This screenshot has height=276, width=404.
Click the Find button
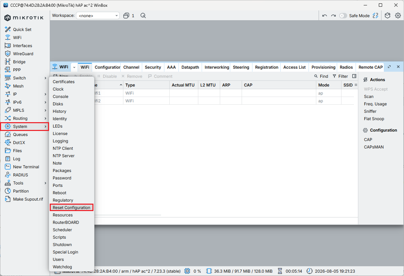(321, 76)
